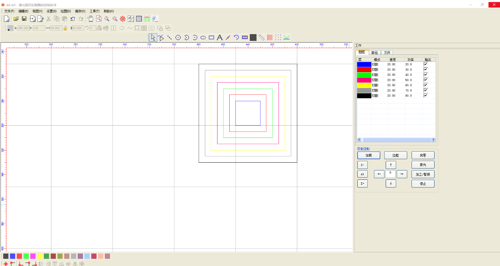Pick the blue swatch in bottom palette
This screenshot has width=500, height=266.
coord(13,256)
